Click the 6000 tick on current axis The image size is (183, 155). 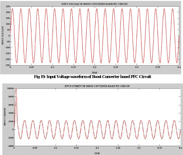tap(11, 105)
